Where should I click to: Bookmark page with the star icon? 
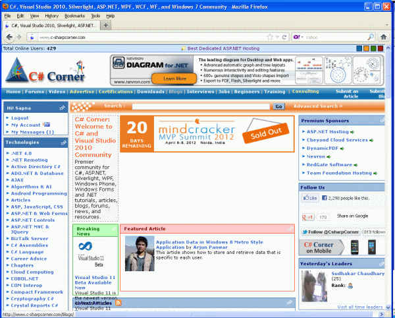[x=270, y=37]
